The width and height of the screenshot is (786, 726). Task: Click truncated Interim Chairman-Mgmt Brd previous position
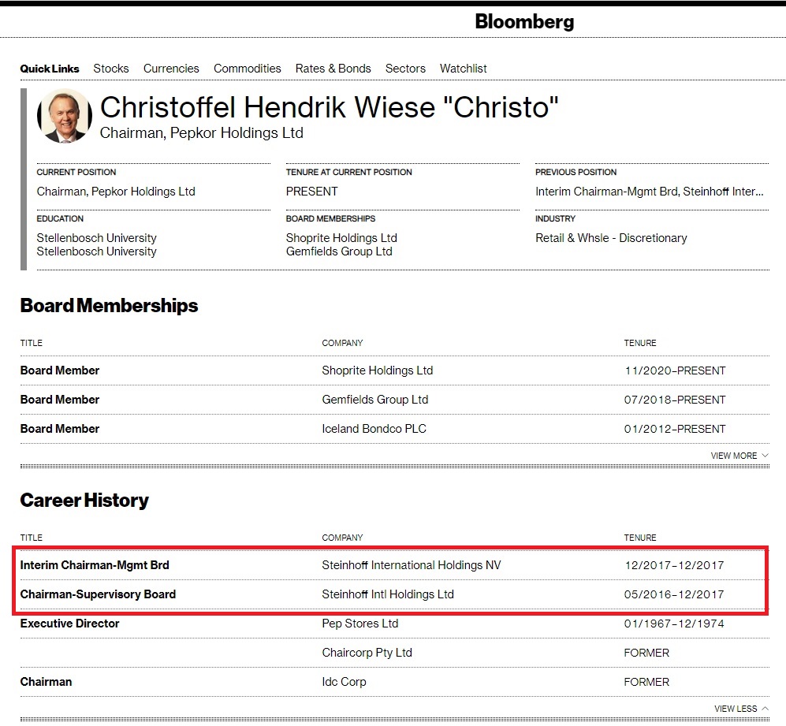(x=649, y=192)
